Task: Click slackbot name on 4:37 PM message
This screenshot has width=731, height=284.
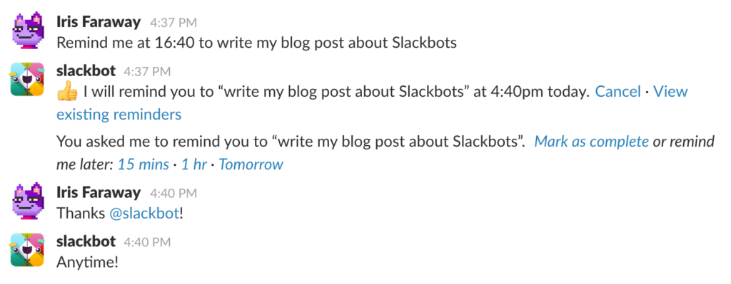Action: [x=86, y=70]
